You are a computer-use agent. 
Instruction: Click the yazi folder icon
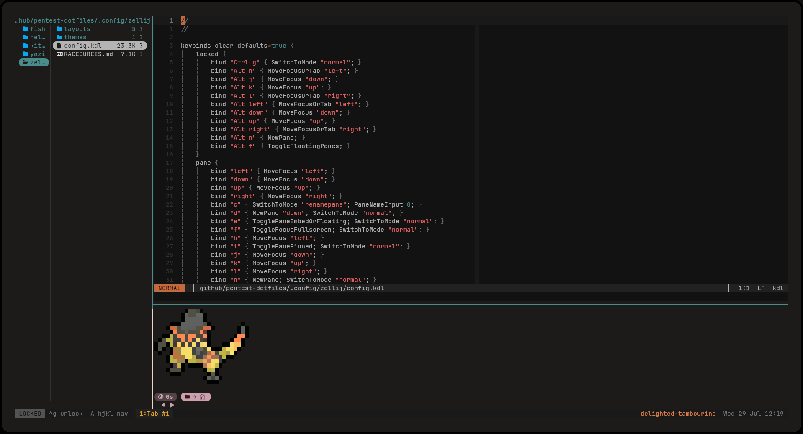pyautogui.click(x=25, y=54)
